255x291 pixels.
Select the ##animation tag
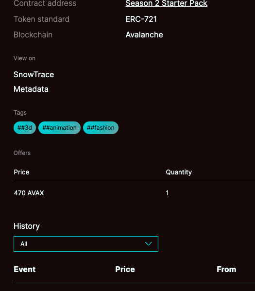click(x=59, y=128)
